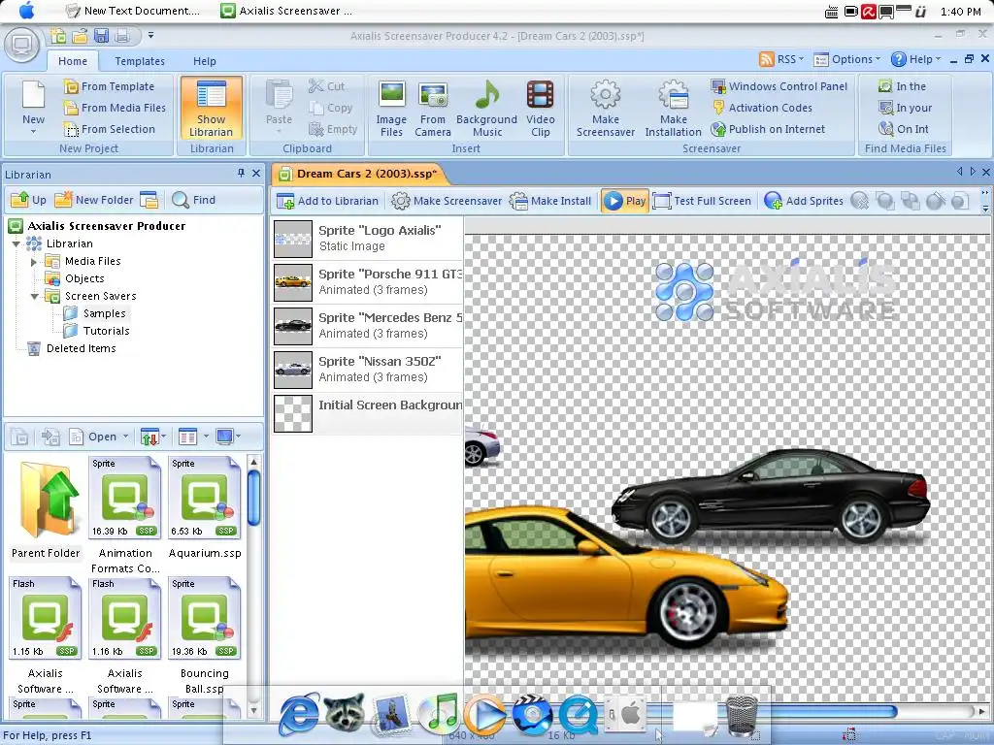Create project From Media Files
Image resolution: width=994 pixels, height=745 pixels.
(x=115, y=108)
